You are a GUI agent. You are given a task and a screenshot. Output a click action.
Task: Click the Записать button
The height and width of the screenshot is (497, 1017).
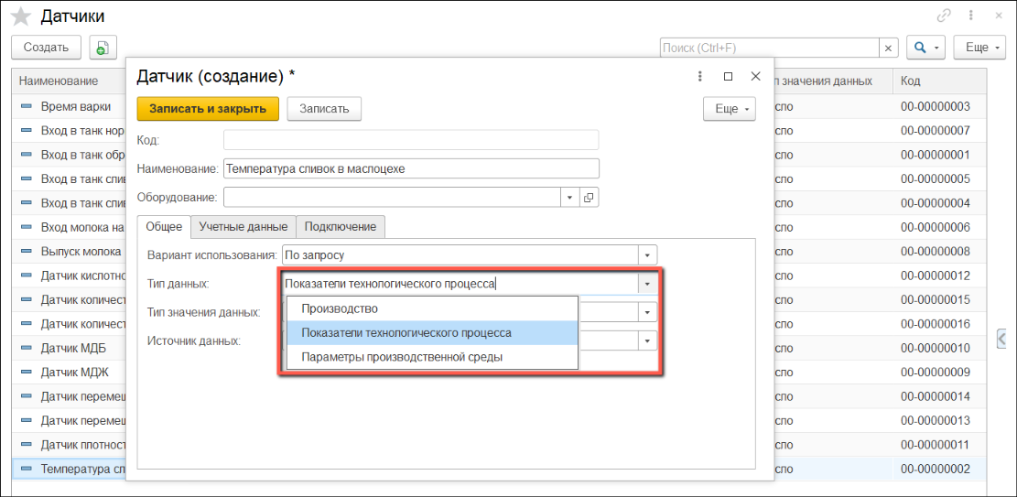[x=324, y=109]
